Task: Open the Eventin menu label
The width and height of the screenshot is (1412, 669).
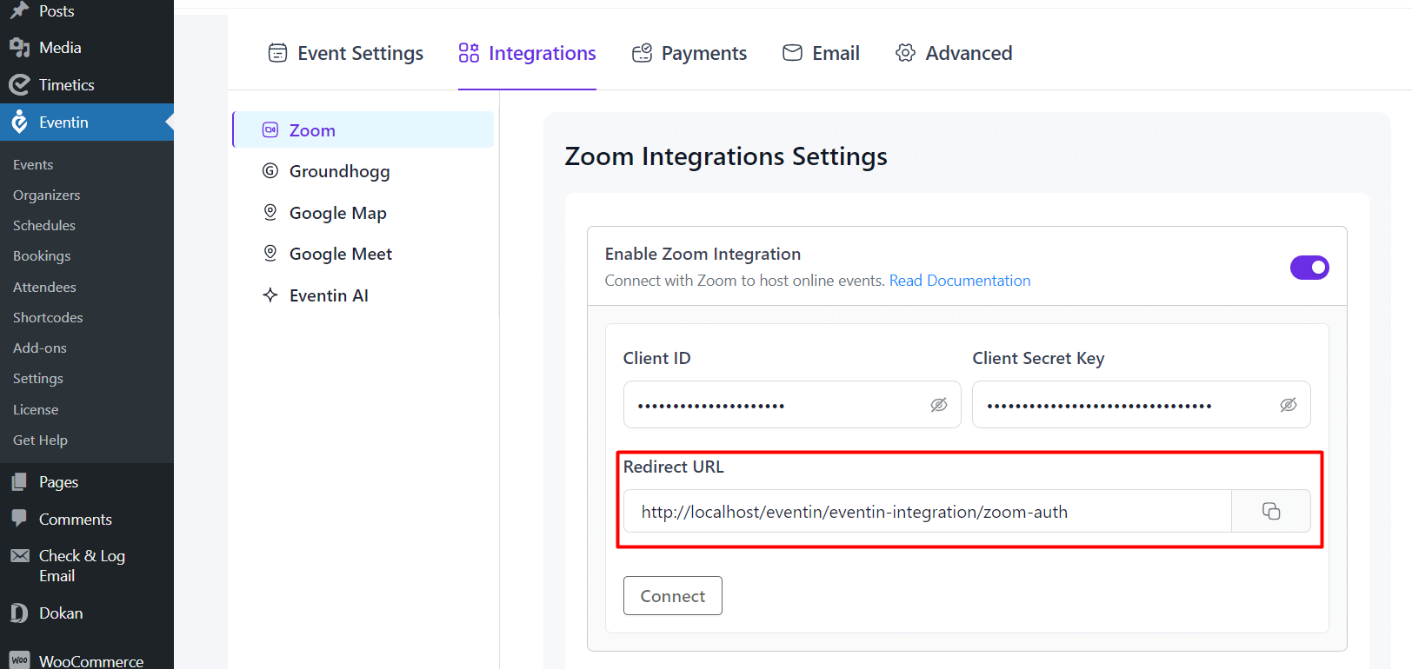Action: tap(63, 123)
